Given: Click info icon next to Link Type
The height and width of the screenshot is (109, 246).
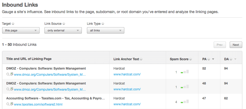Looking at the screenshot, I should (x=103, y=24).
